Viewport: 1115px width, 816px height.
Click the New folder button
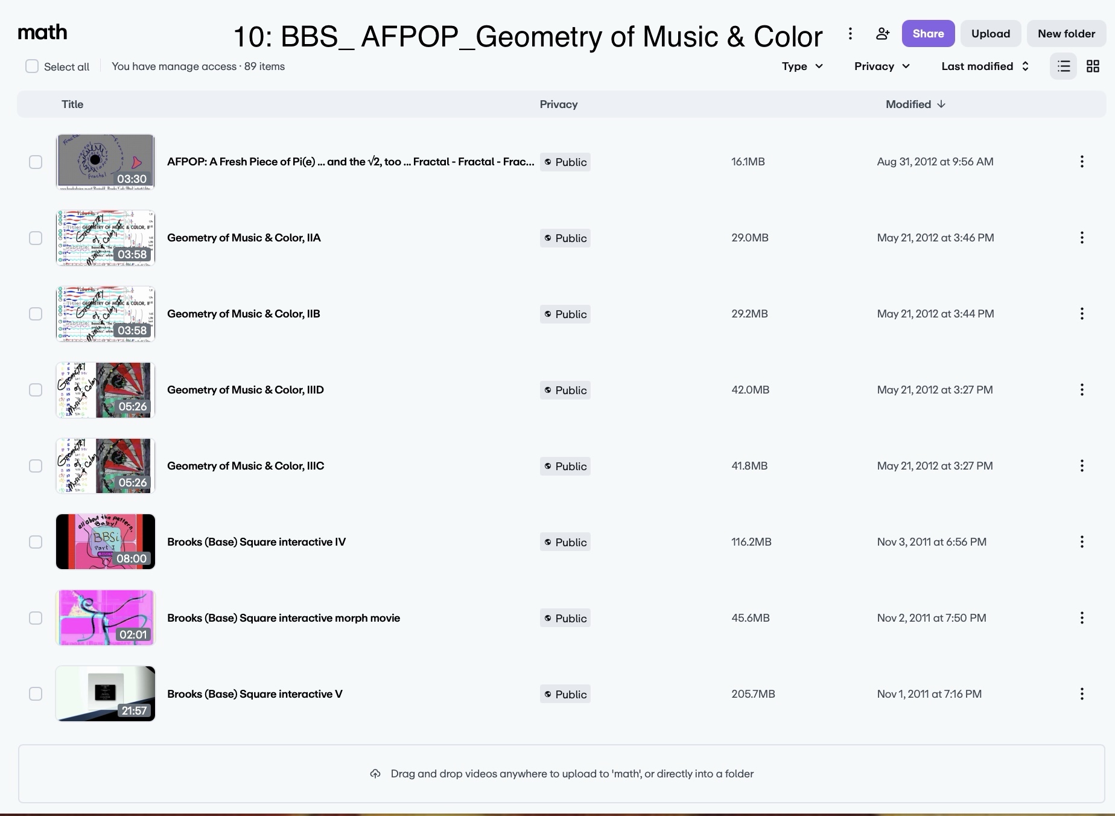pyautogui.click(x=1066, y=34)
